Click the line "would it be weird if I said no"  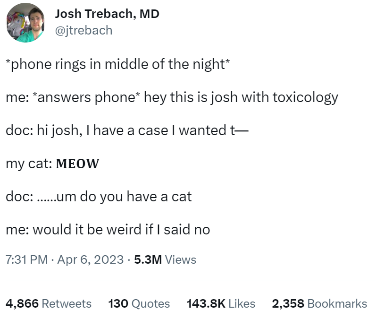click(121, 229)
